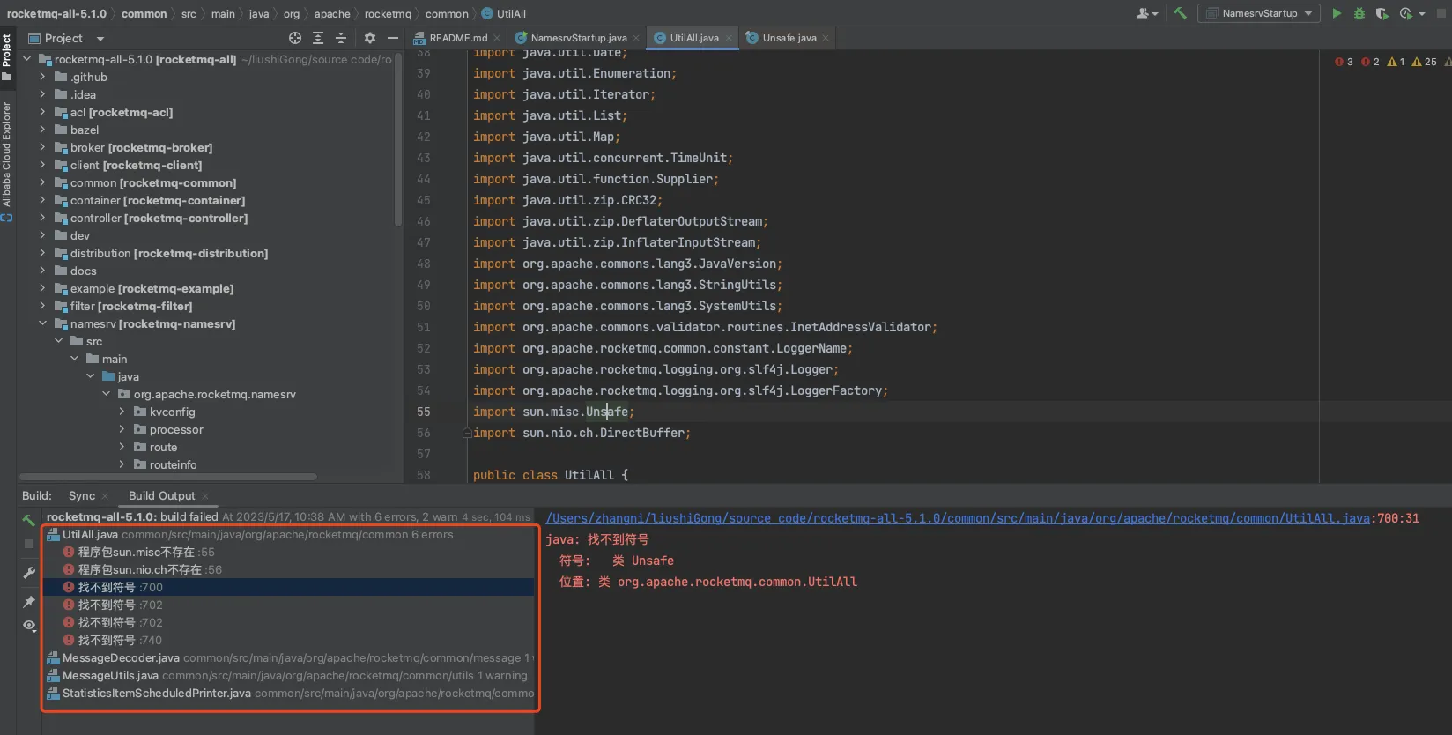Start the Debug bug icon

(1359, 13)
